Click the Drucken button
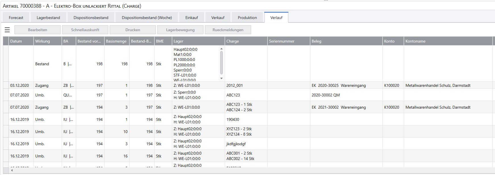 [133, 30]
